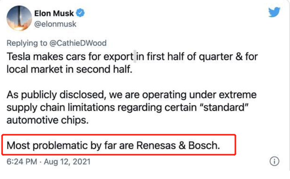Image resolution: width=290 pixels, height=179 pixels.
Task: Open the Aug 12, 2021 date
Action: [67, 162]
